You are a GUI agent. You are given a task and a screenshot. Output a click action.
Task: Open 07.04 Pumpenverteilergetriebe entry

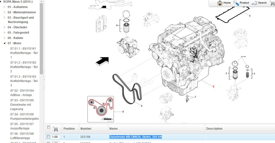[x=24, y=116]
